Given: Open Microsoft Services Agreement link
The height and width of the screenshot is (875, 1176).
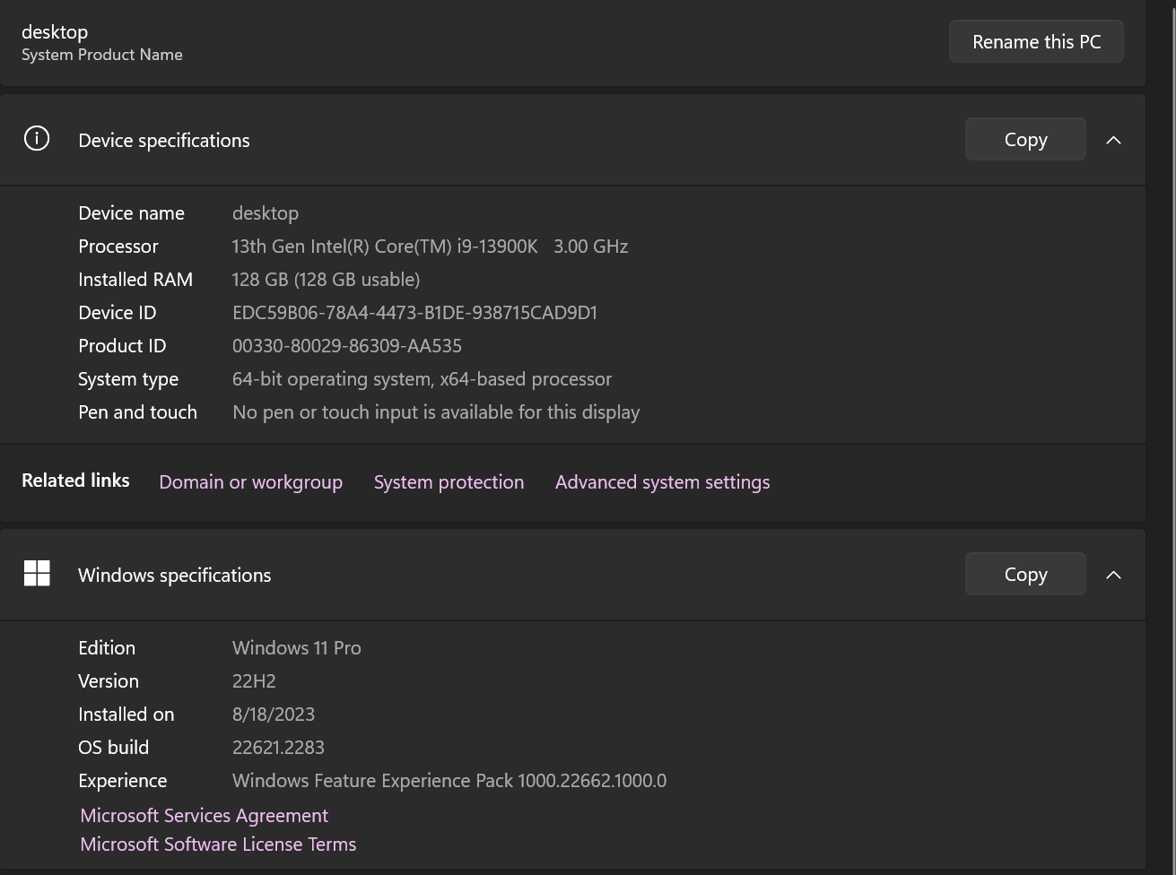Looking at the screenshot, I should pos(204,816).
